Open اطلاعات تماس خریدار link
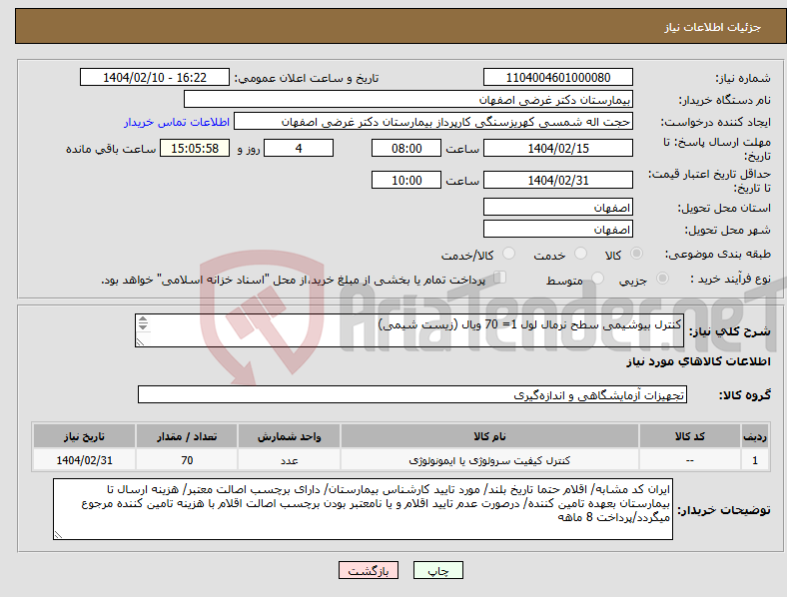787x597 pixels. tap(177, 122)
